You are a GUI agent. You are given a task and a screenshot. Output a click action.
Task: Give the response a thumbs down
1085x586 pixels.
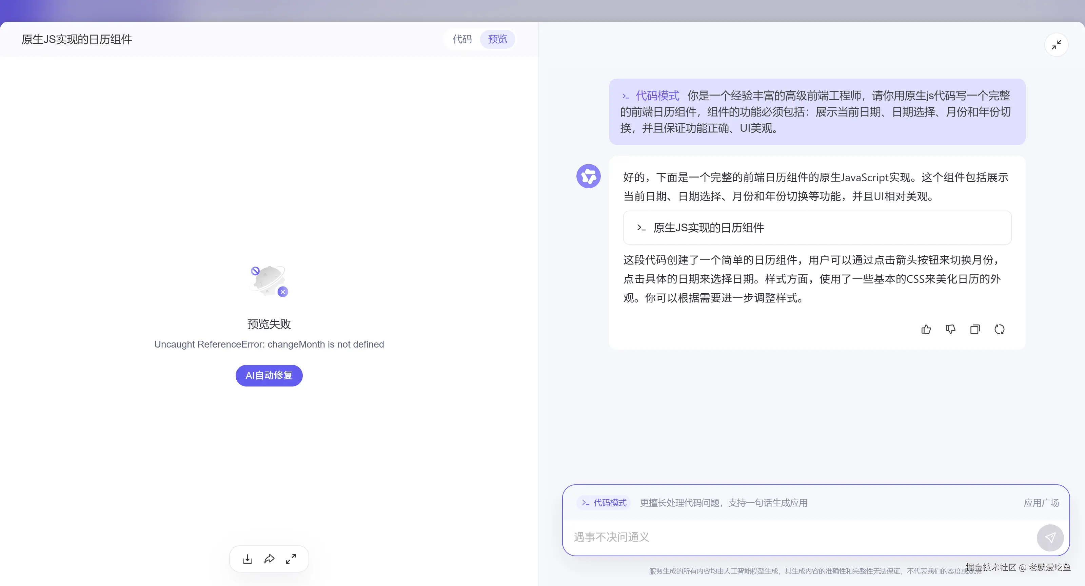[950, 329]
